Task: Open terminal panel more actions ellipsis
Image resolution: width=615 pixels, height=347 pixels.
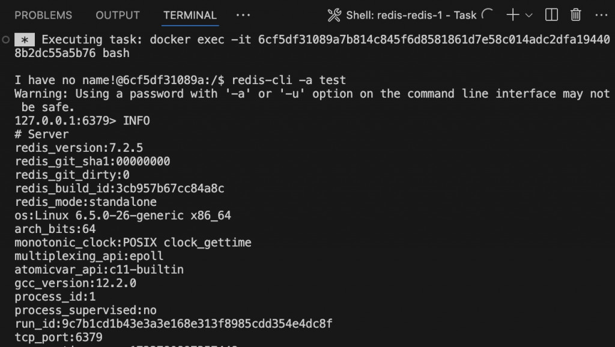Action: [x=598, y=15]
